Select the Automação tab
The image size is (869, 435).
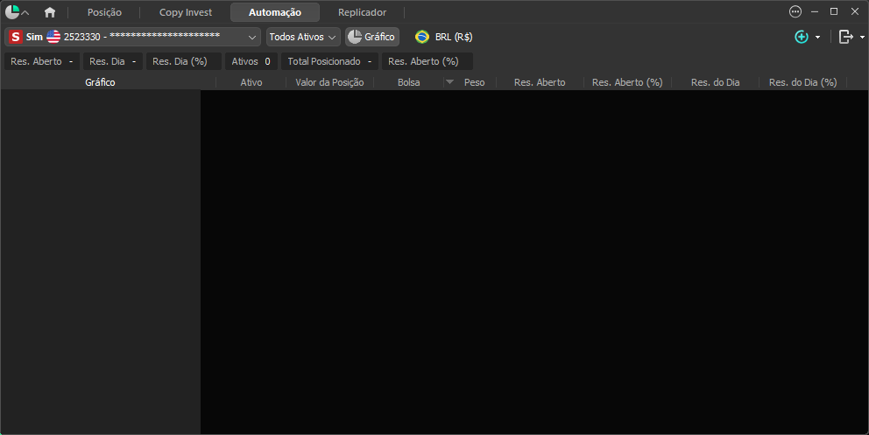point(275,12)
